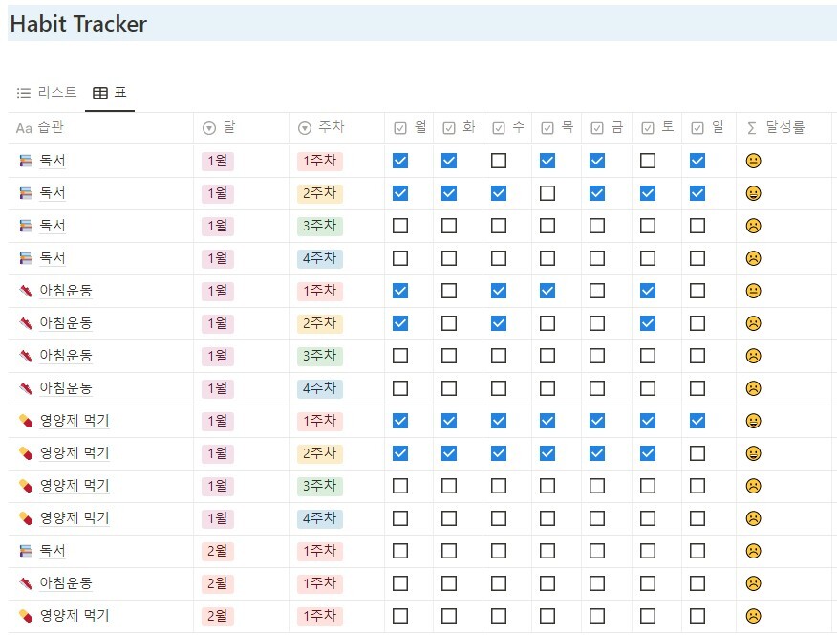Viewport: 837px width, 635px height.
Task: Check 금 box in 영양제 먹기 2월 1주차 row
Action: [x=597, y=616]
